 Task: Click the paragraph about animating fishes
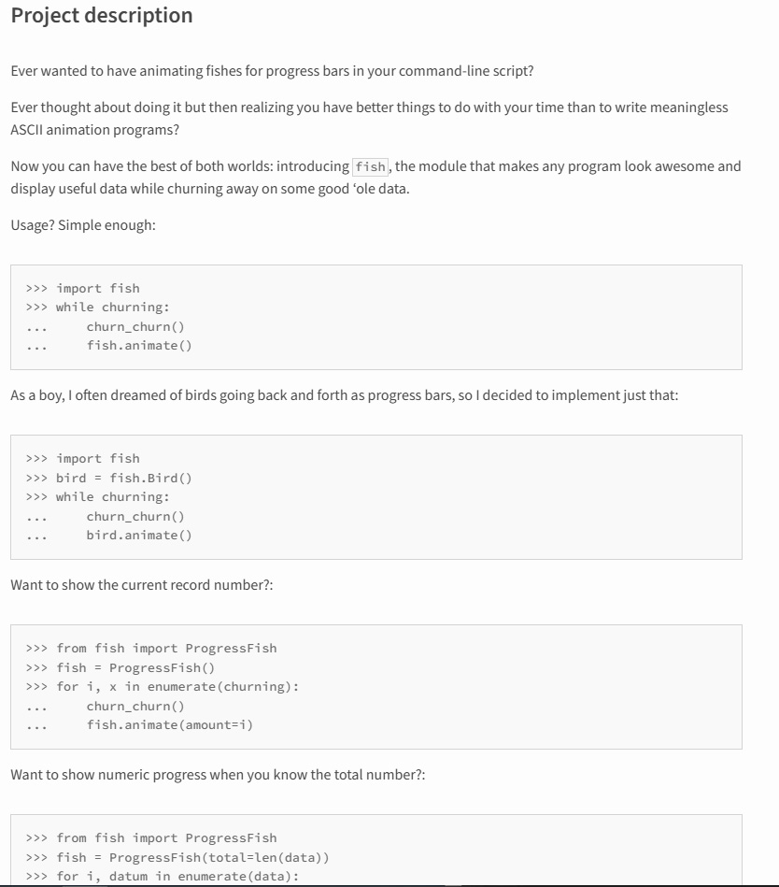[272, 71]
